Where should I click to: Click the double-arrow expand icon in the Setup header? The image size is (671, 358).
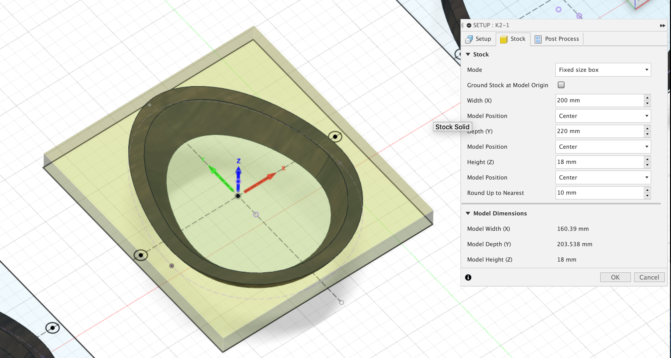(663, 25)
